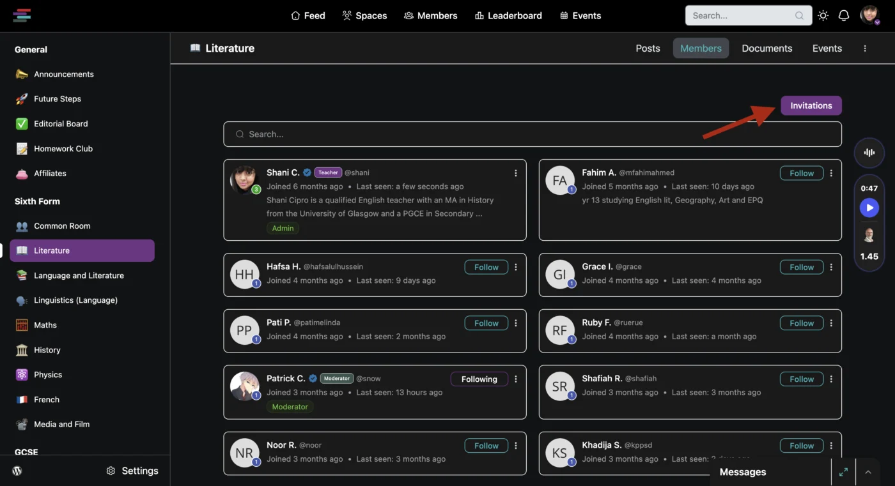The width and height of the screenshot is (895, 486).
Task: Follow Fahim A.
Action: 802,173
